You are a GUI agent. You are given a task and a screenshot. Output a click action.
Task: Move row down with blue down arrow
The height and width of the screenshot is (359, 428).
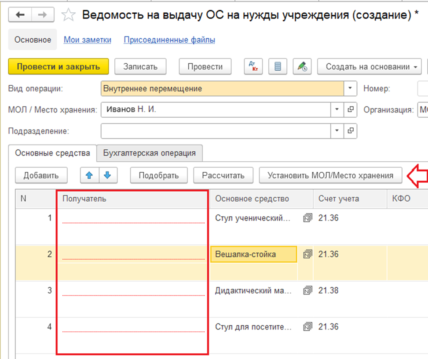(x=108, y=175)
